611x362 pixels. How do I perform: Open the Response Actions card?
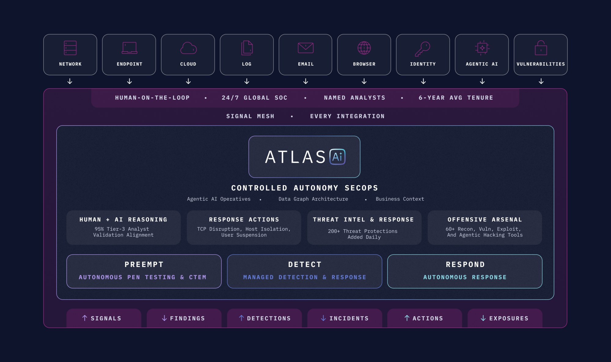click(244, 228)
